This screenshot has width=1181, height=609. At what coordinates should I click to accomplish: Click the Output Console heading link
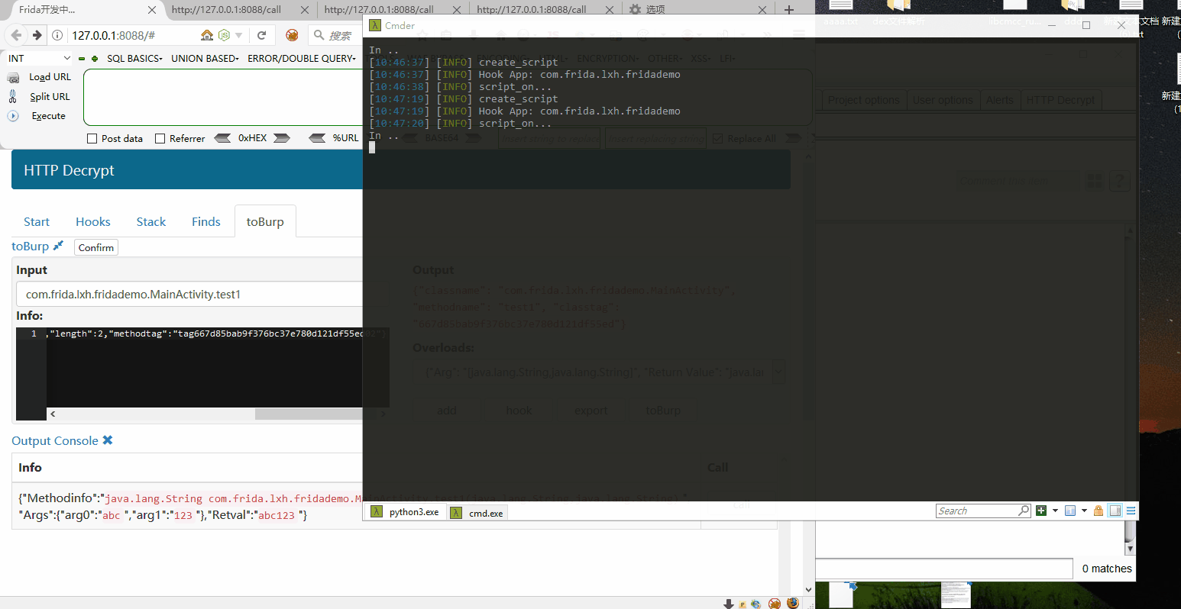(x=55, y=440)
